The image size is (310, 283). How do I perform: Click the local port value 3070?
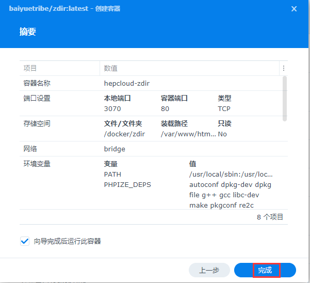[112, 109]
